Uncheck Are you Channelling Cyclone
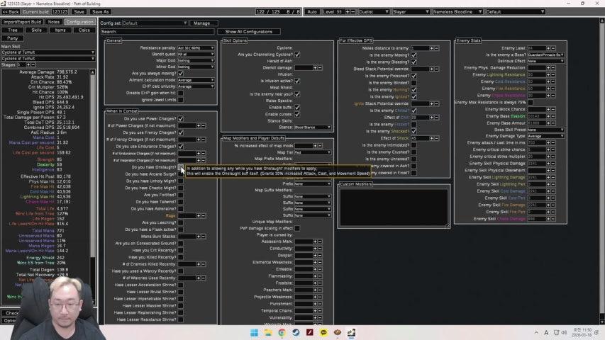The height and width of the screenshot is (340, 605). [297, 55]
